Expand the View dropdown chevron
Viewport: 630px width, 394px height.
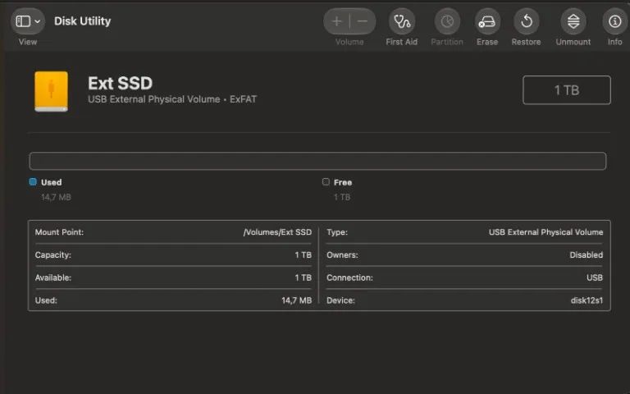pos(38,21)
